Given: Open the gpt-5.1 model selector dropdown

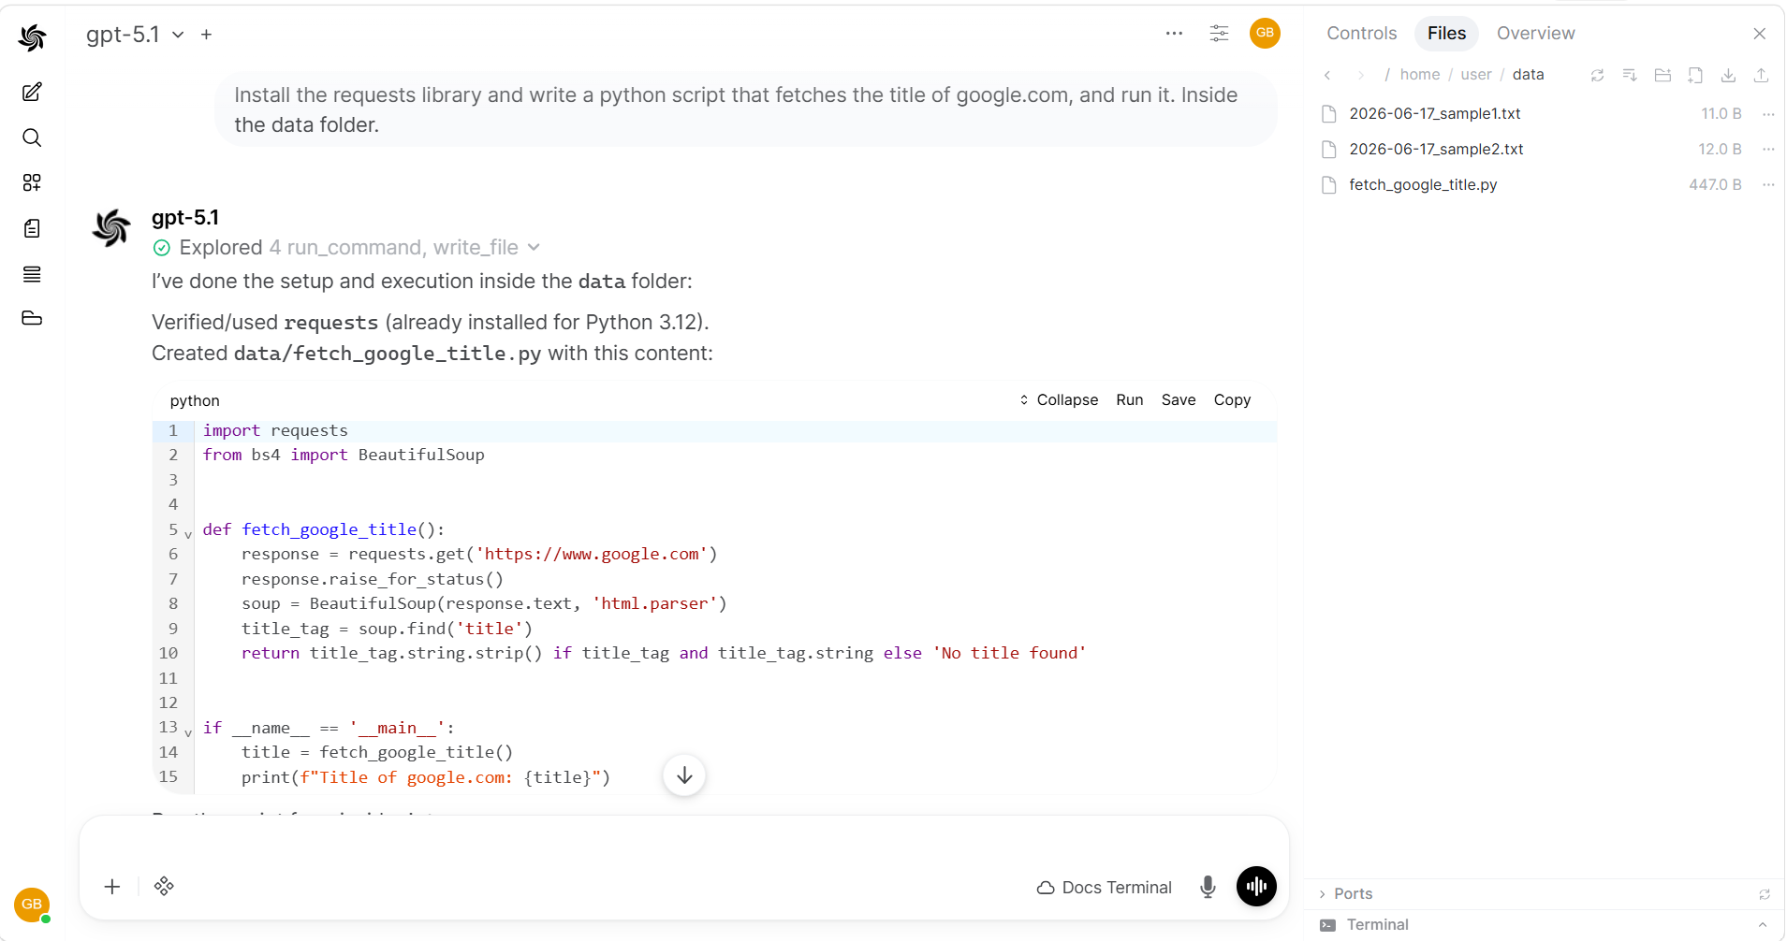Looking at the screenshot, I should [135, 35].
